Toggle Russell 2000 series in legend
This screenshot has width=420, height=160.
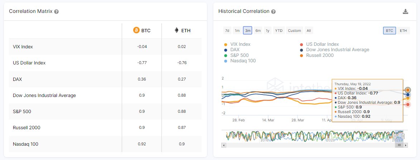(317, 55)
